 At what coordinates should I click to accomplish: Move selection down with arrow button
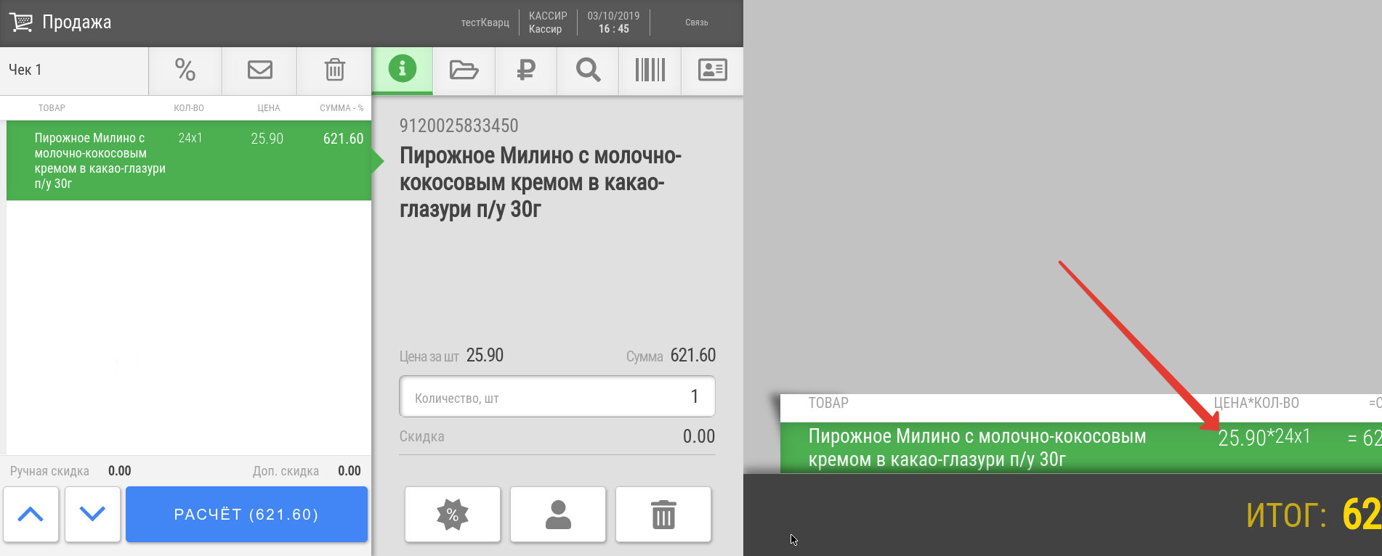92,515
